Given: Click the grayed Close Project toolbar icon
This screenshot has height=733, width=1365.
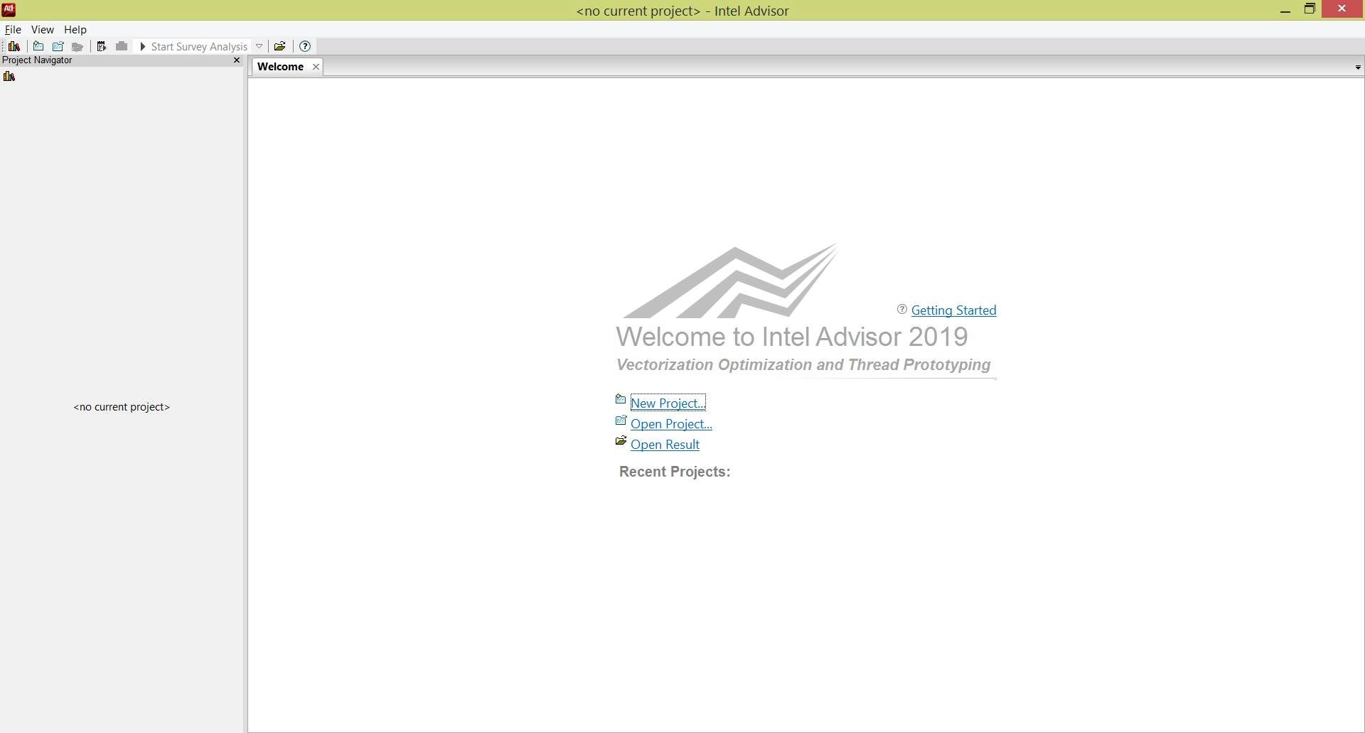Looking at the screenshot, I should tap(77, 46).
